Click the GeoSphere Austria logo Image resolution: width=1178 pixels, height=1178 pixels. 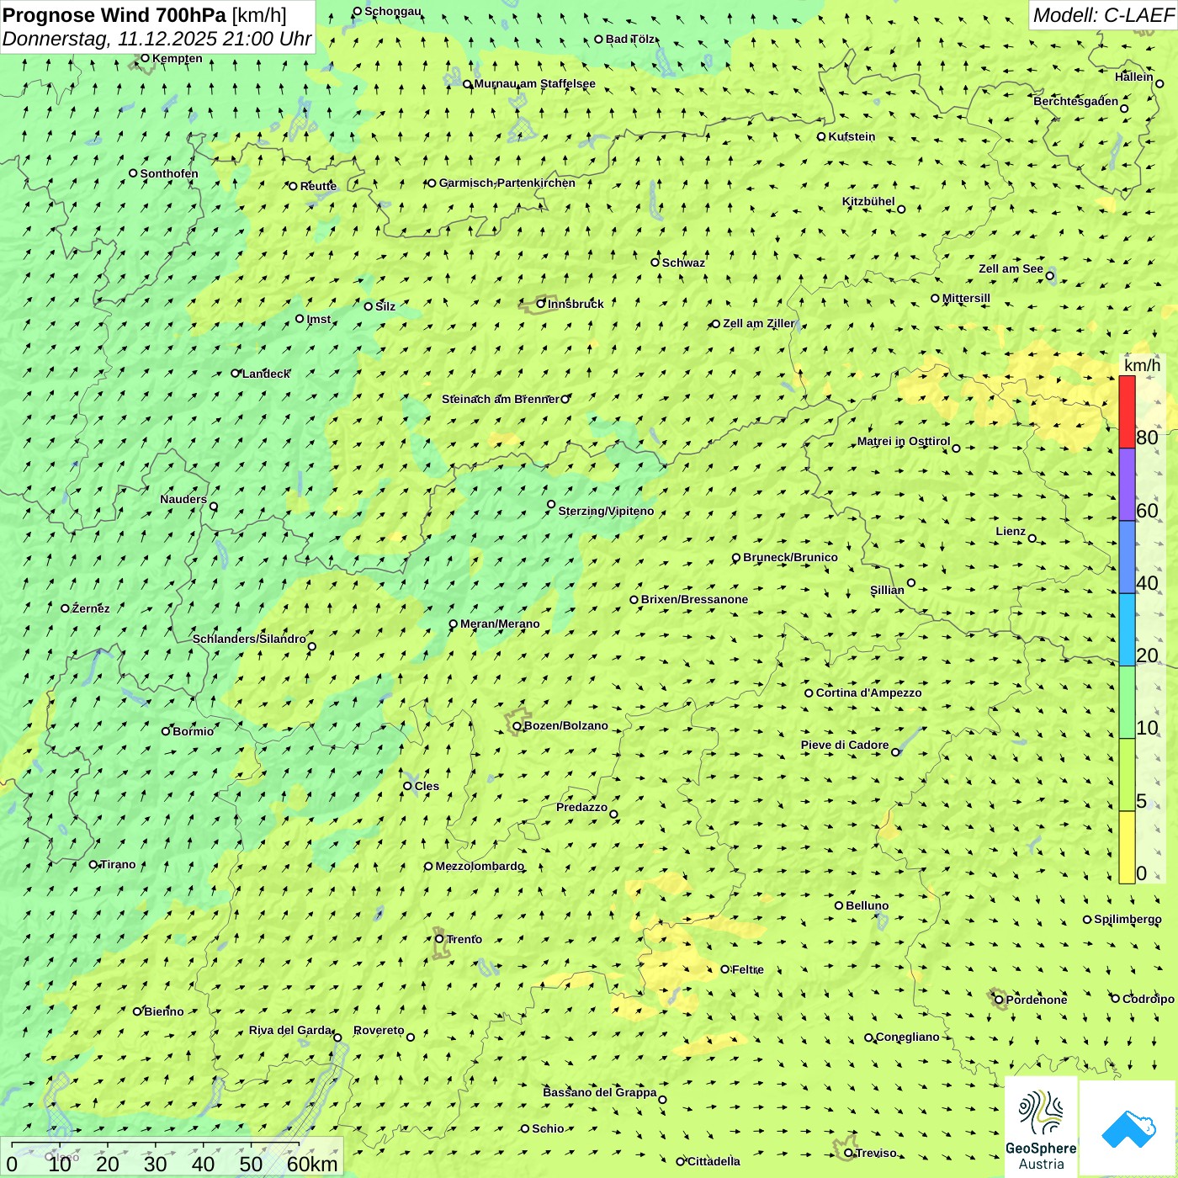(1041, 1128)
